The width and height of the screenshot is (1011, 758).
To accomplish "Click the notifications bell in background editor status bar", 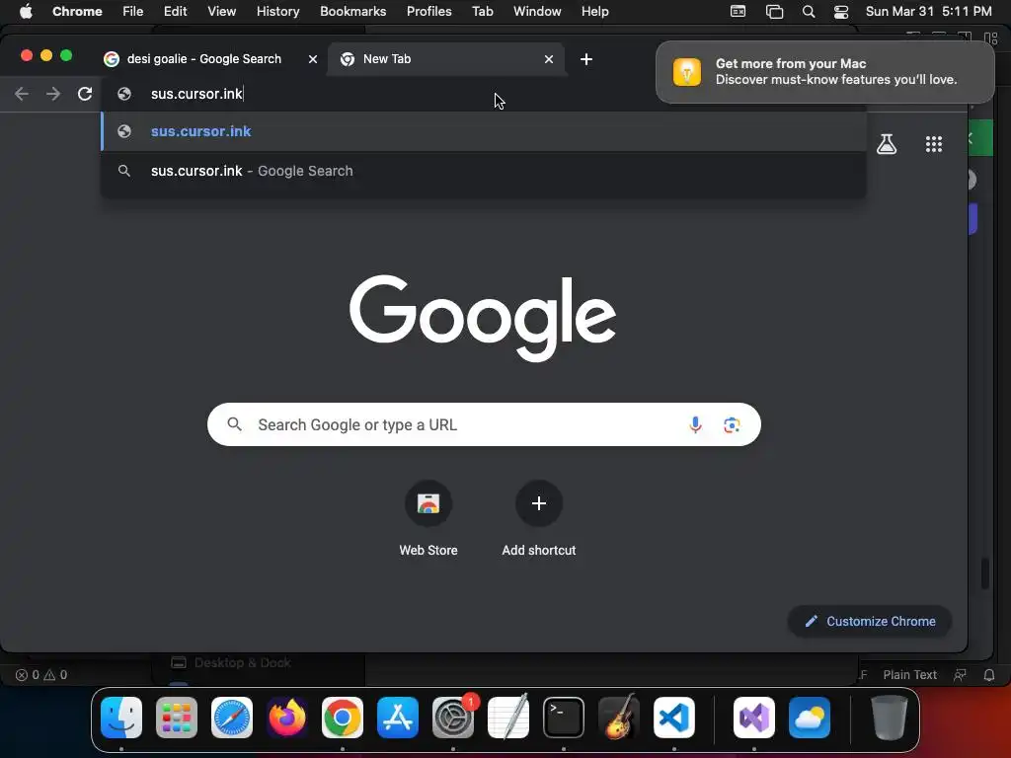I will click(x=989, y=675).
